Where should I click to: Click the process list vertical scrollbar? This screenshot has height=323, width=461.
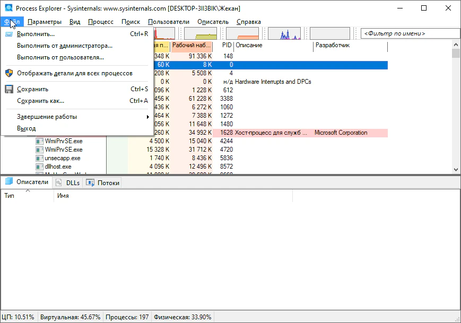(456, 106)
